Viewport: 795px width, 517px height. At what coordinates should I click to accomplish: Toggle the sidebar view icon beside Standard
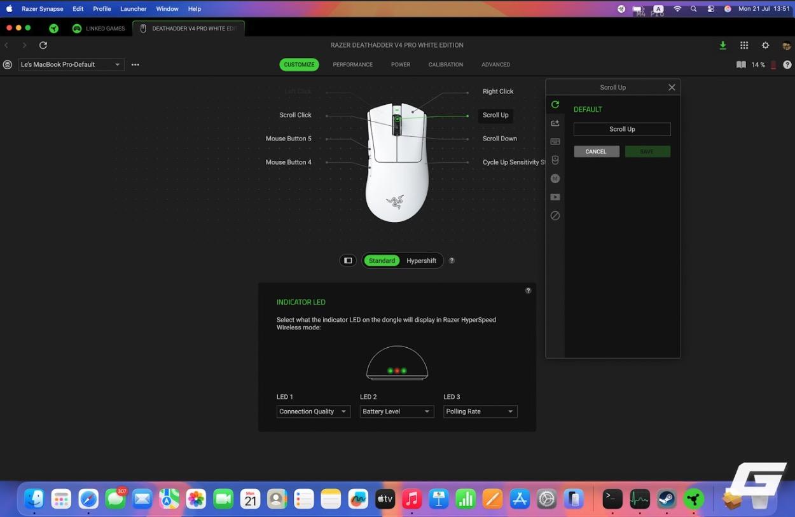348,261
